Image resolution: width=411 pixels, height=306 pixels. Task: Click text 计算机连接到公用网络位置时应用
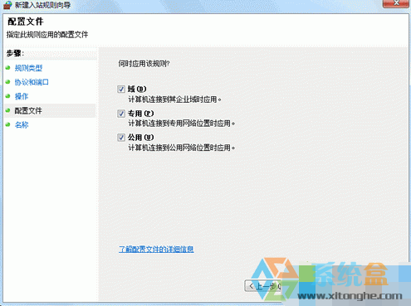(x=181, y=148)
